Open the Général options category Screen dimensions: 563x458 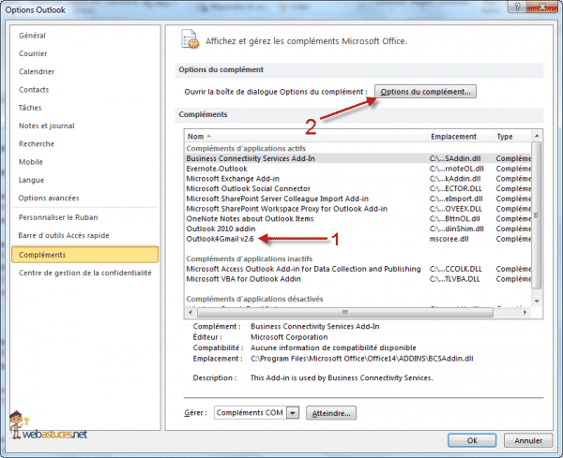click(32, 36)
